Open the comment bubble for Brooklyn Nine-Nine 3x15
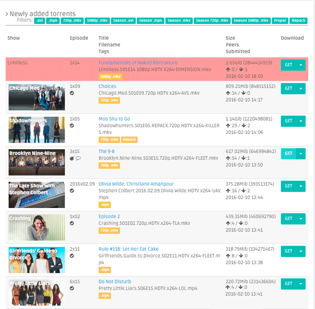Screen dimensions: 315x309 [78, 158]
